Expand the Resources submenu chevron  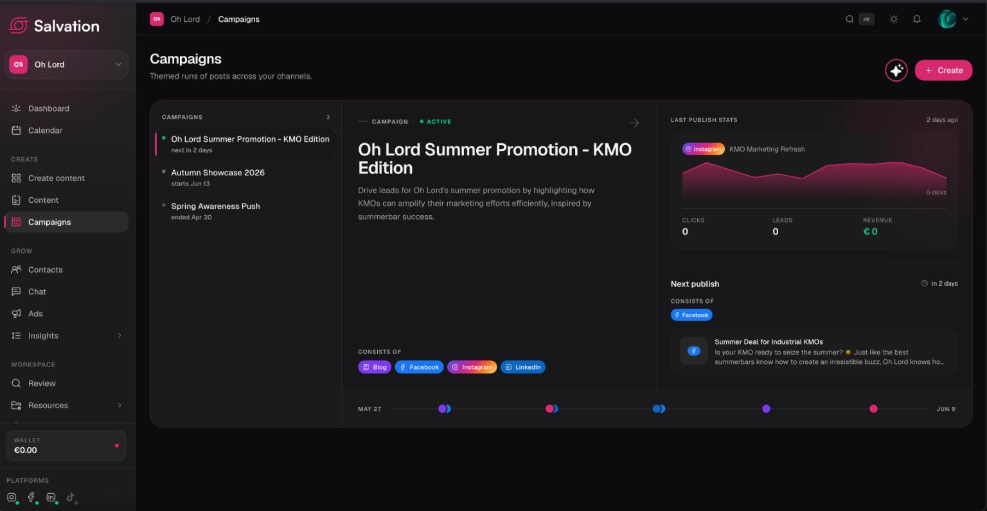click(x=120, y=405)
